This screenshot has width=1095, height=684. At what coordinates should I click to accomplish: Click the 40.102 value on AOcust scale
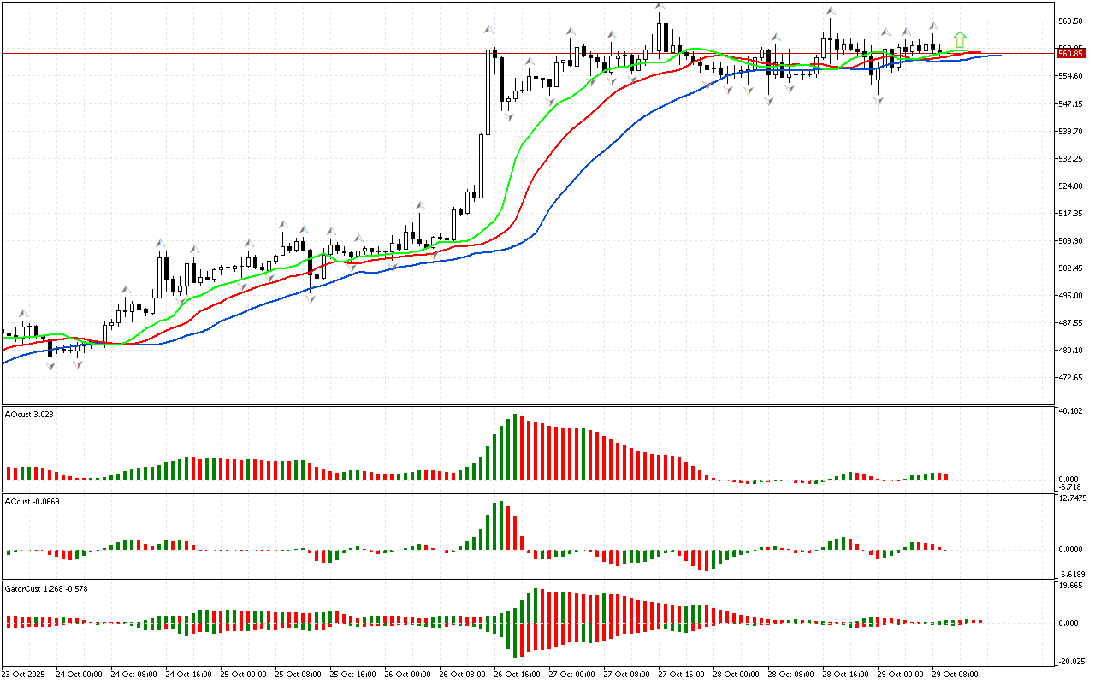[x=1070, y=411]
